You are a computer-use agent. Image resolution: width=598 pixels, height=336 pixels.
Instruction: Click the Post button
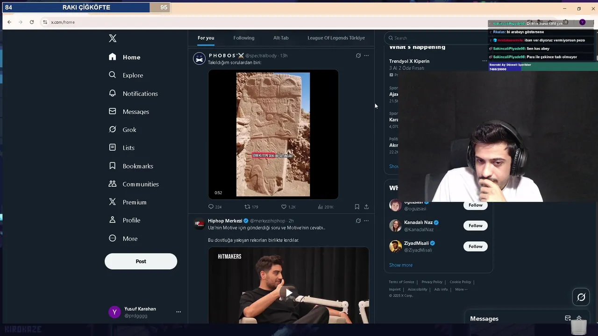pyautogui.click(x=141, y=261)
